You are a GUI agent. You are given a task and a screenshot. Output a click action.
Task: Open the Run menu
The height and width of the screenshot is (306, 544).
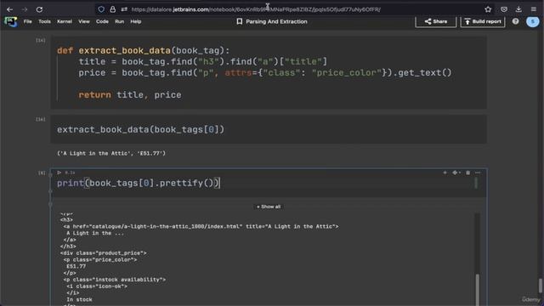click(119, 21)
